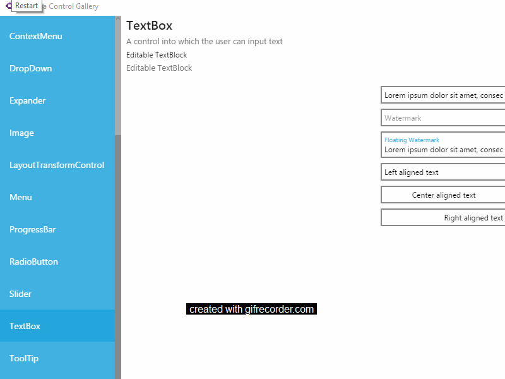Focus the Floating Watermark text box
Viewport: 505px width, 379px height.
point(442,145)
